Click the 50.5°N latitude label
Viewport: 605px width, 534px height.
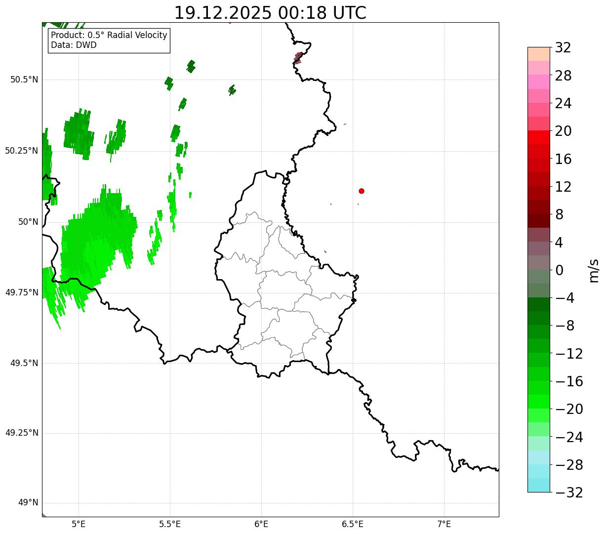[24, 80]
